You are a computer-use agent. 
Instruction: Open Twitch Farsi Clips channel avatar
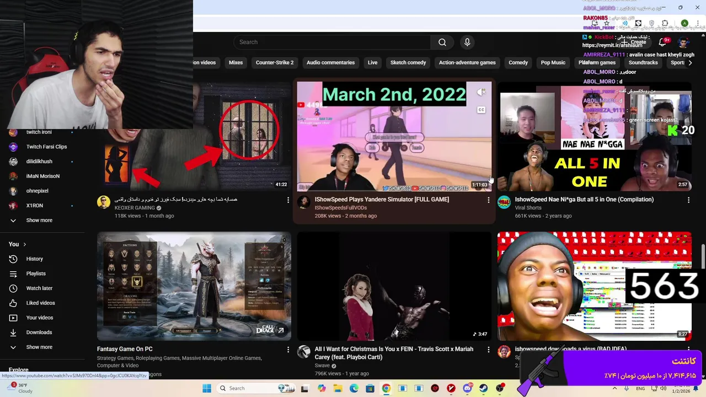(13, 147)
